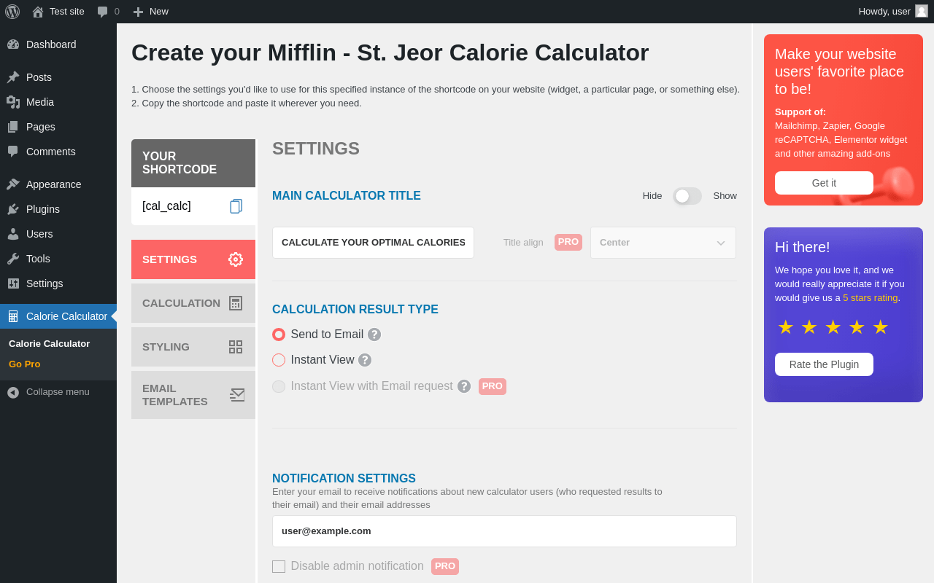Screen dimensions: 934x583
Task: Open the Title align Center dropdown
Action: coord(663,243)
